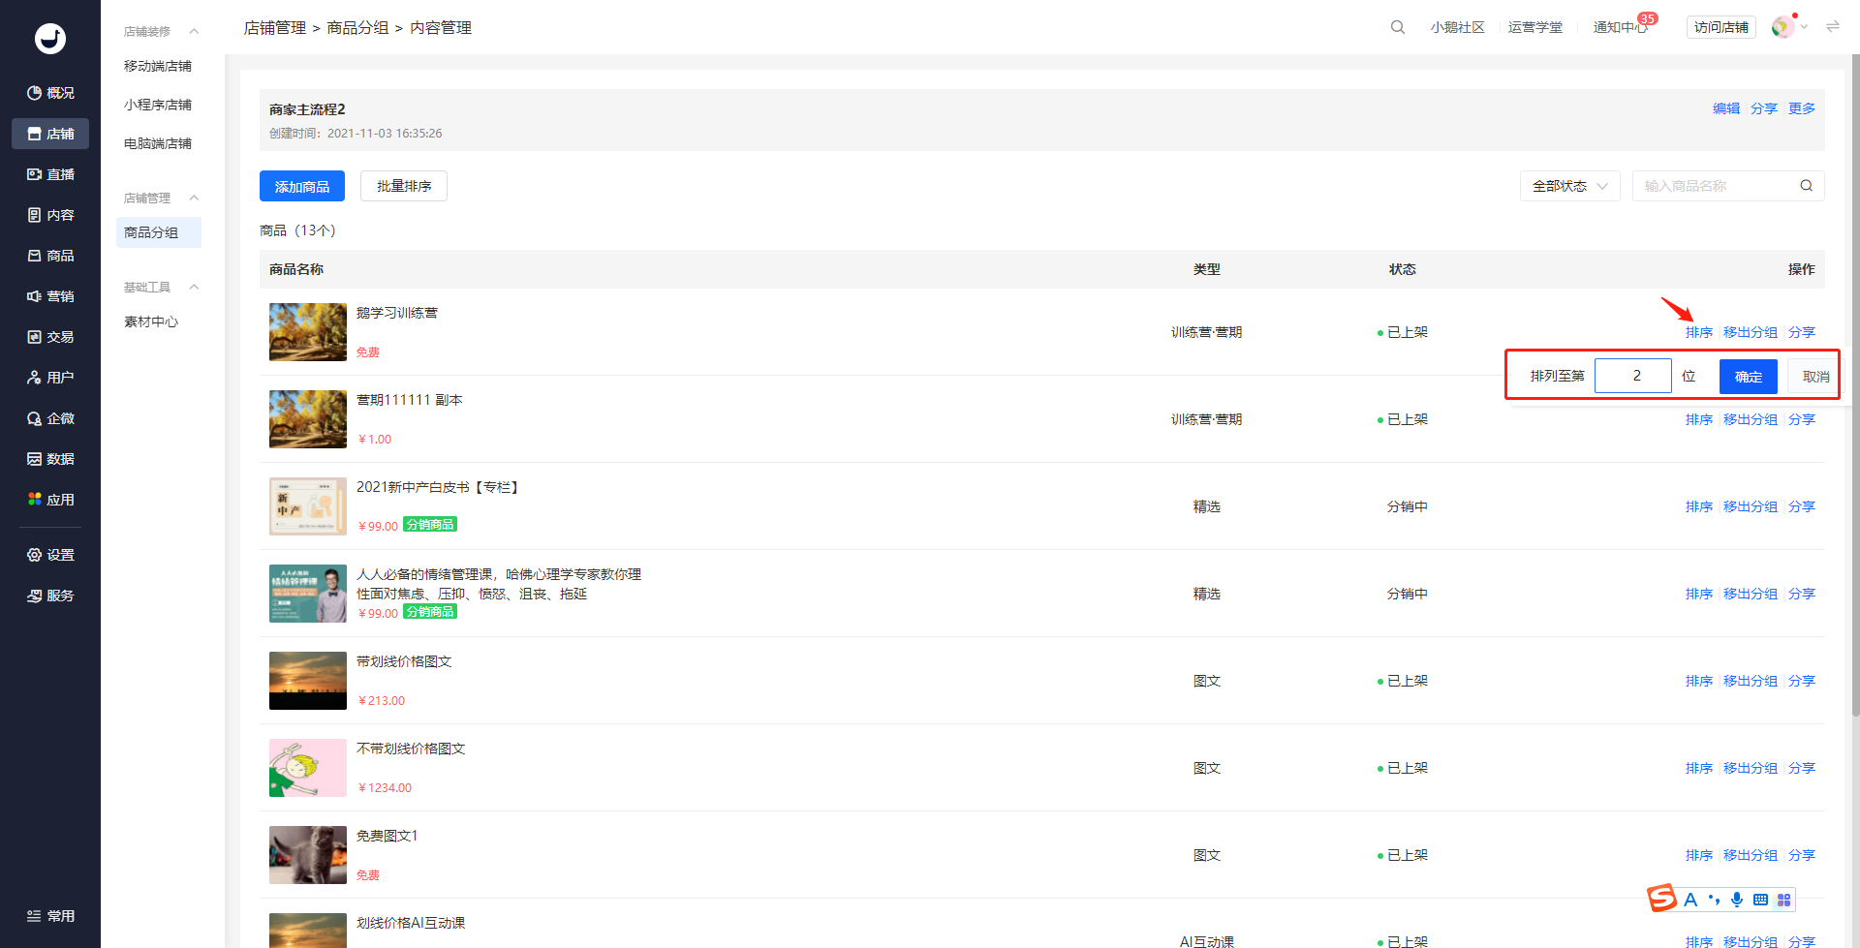Collapse the 店铺装修 sidebar group
Screen dimensions: 1860x948
194,31
